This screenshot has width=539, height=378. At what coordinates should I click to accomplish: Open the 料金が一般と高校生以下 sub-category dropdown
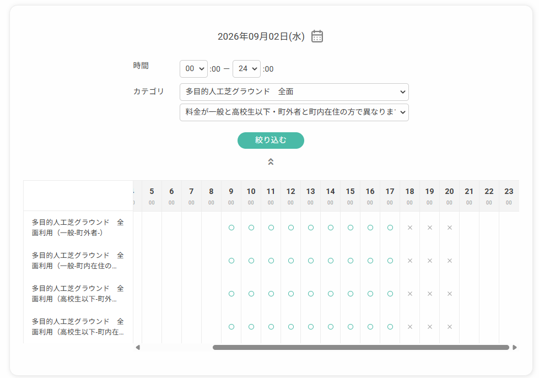(x=294, y=112)
